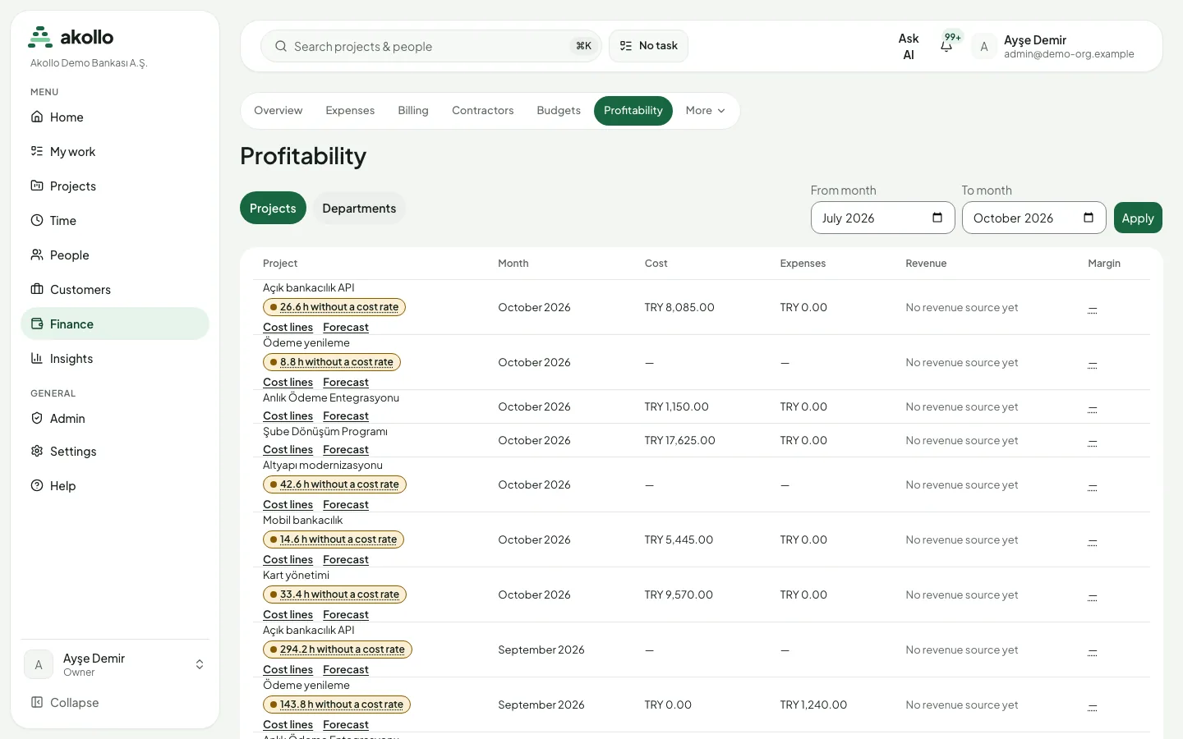1183x739 pixels.
Task: Open Admin section
Action: click(115, 419)
